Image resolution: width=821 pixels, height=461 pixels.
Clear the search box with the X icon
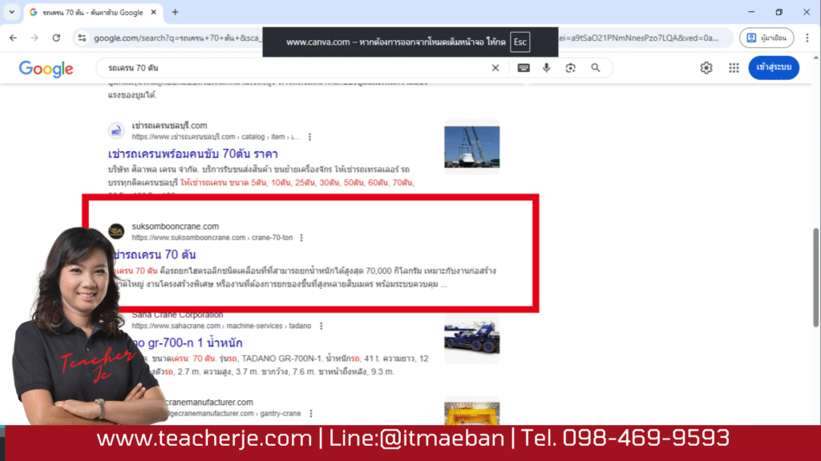(x=495, y=68)
